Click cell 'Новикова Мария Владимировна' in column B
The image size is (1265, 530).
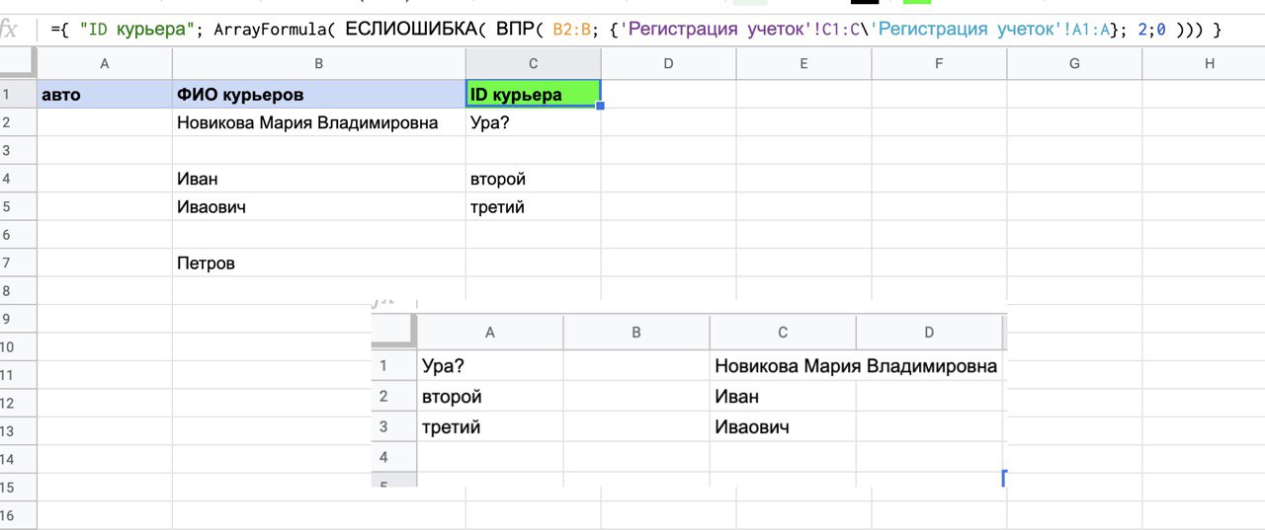click(x=319, y=122)
